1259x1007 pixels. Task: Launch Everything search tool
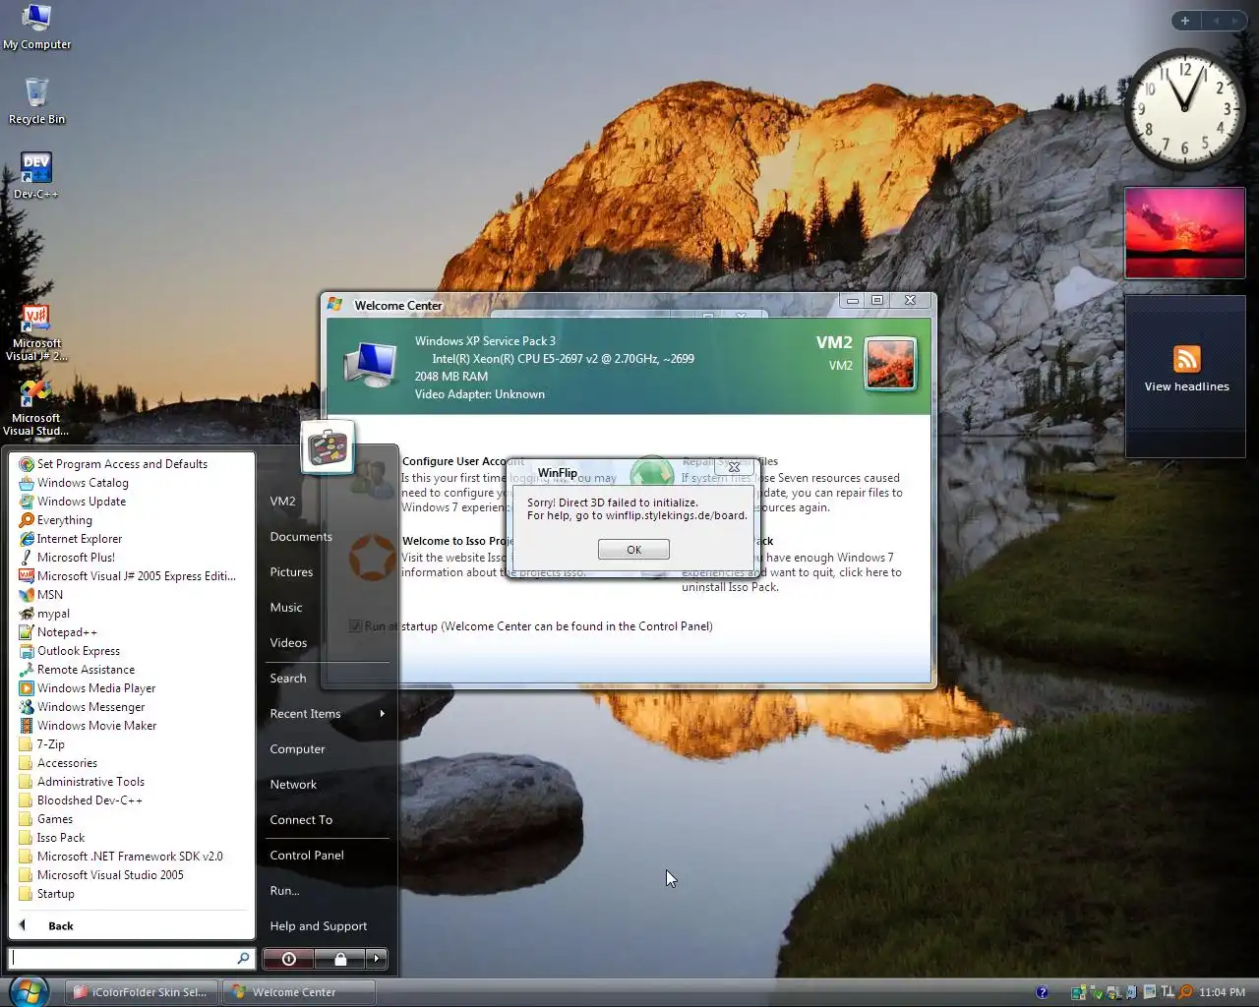tap(65, 520)
